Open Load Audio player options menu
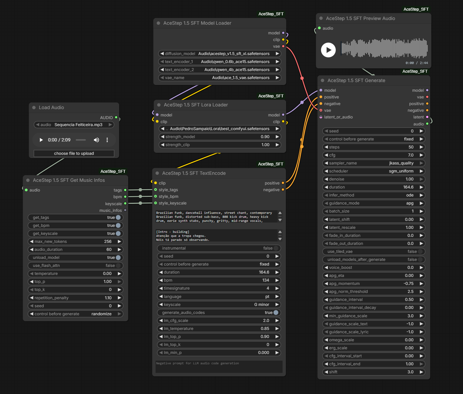 coord(107,140)
